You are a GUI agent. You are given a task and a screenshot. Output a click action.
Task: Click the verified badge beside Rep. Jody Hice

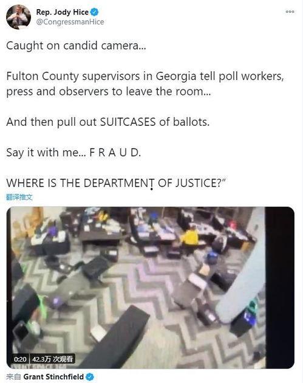tap(95, 12)
